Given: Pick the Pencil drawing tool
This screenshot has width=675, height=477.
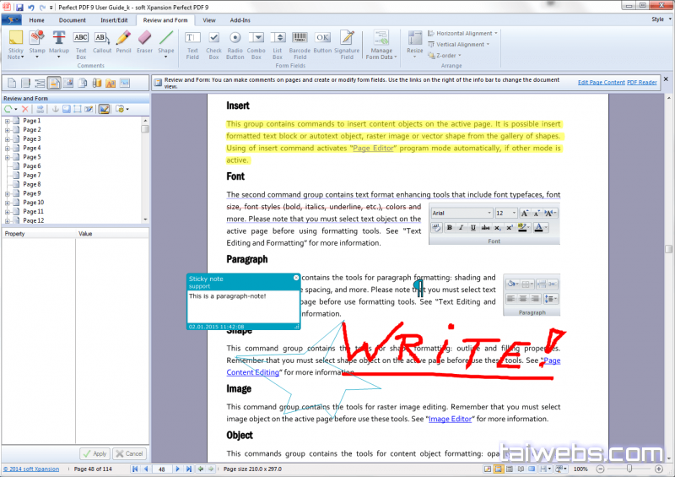Looking at the screenshot, I should 123,42.
